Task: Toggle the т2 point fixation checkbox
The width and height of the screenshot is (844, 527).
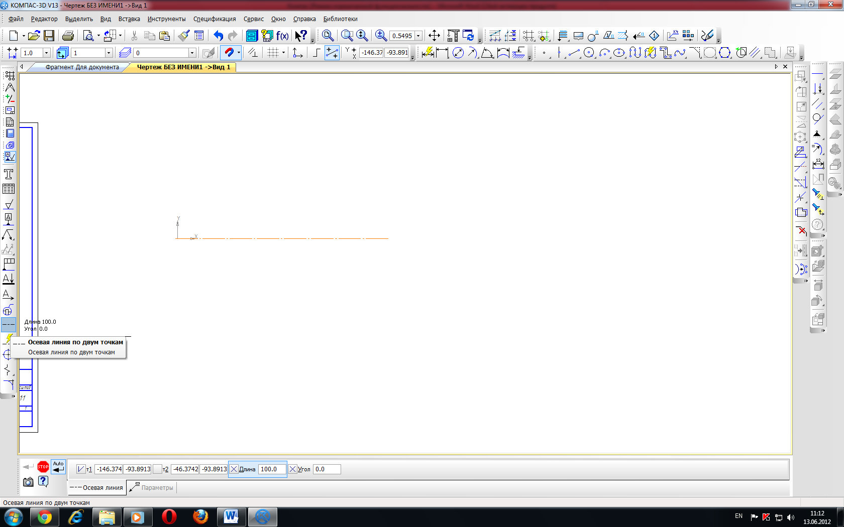Action: tap(157, 469)
